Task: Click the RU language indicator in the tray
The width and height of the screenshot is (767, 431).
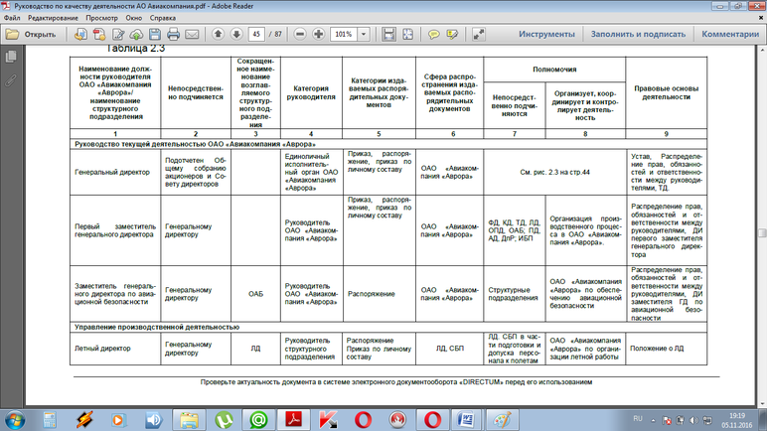Action: tap(638, 419)
